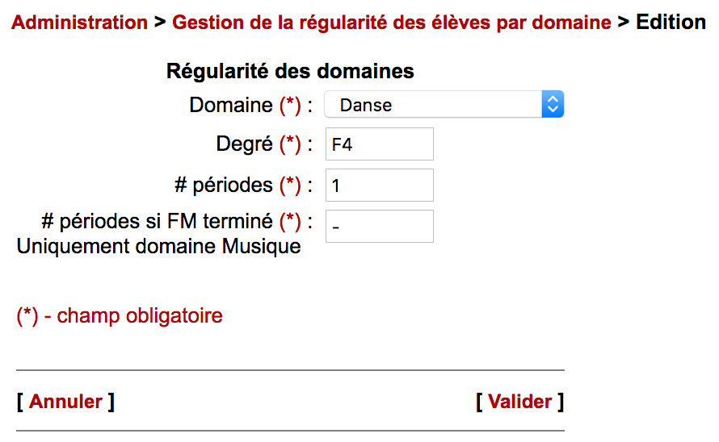Click the Edition breadcrumb text
The image size is (719, 442).
(671, 23)
